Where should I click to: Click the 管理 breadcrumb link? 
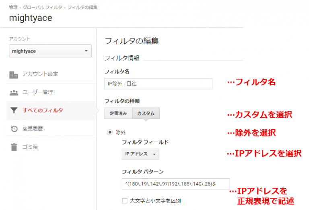(13, 7)
